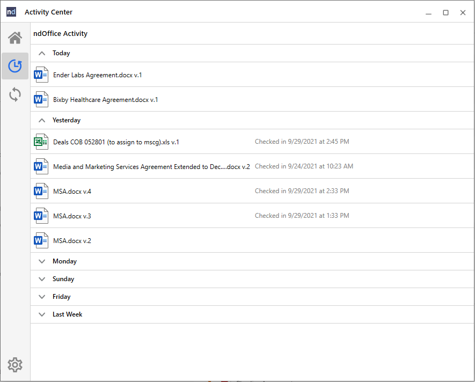Image resolution: width=475 pixels, height=382 pixels.
Task: Open Ender Labs Agreement.docx v.1
Action: [96, 75]
